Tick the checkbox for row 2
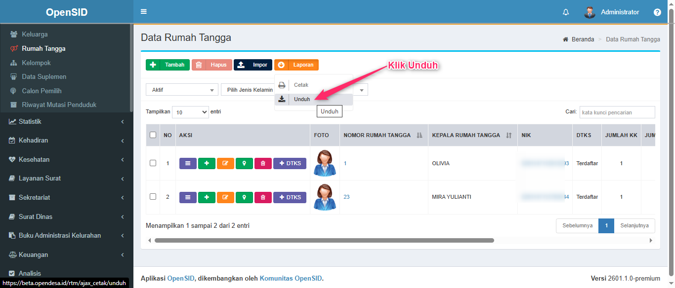 tap(153, 197)
